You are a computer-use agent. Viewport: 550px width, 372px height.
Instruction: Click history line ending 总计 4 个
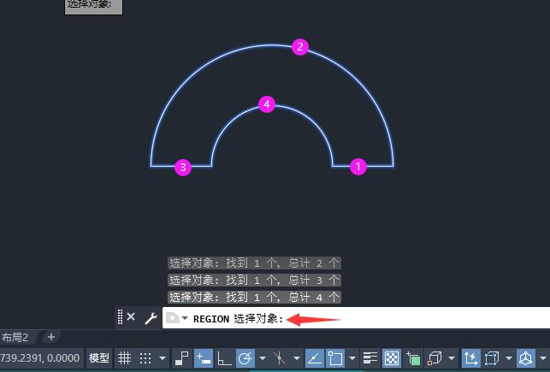254,298
